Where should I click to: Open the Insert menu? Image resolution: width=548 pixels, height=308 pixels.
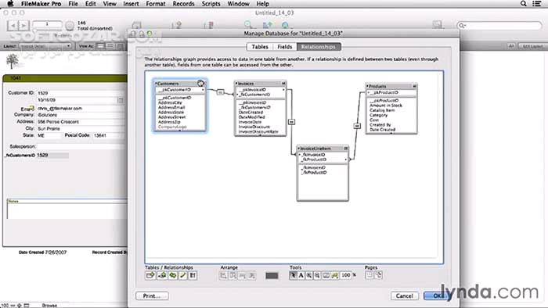pos(131,4)
